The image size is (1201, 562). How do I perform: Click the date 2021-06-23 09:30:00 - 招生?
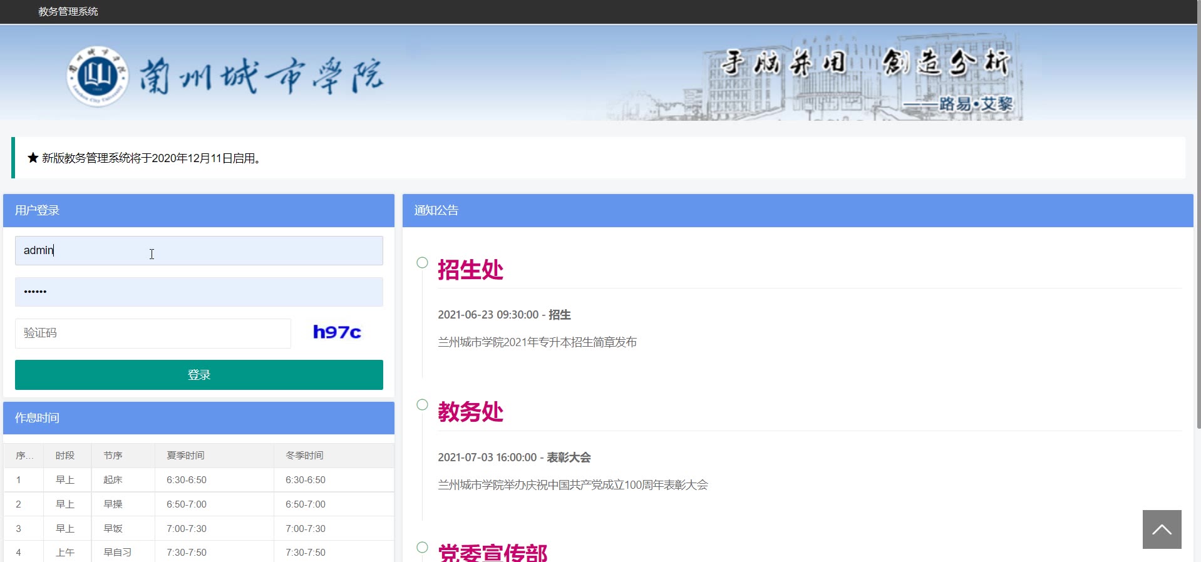504,315
